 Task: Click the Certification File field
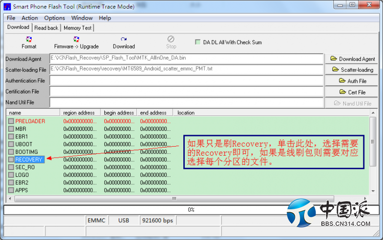186,91
